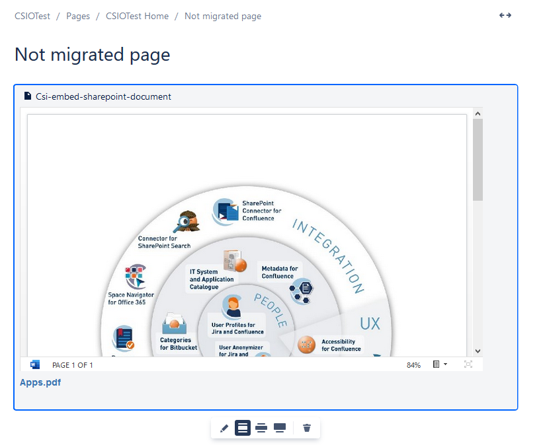Open the Apps.pdf link

[40, 382]
